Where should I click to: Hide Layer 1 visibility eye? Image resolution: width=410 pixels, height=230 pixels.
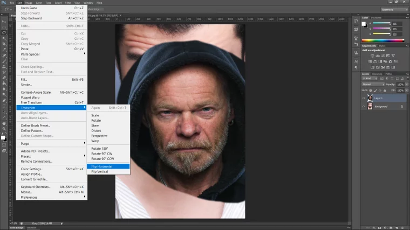[364, 98]
